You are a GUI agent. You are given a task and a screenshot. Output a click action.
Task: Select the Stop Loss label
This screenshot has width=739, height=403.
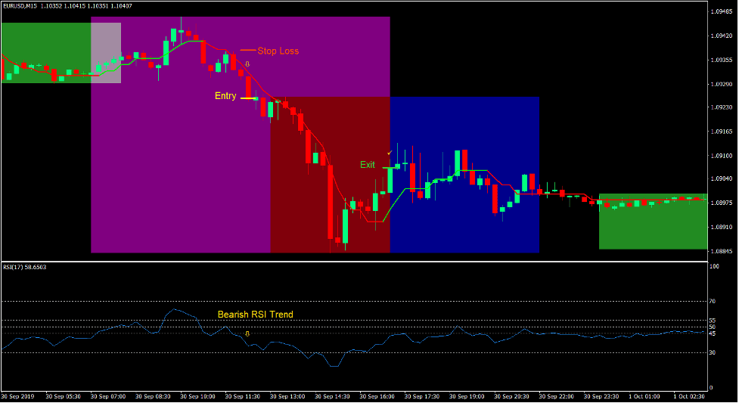278,51
